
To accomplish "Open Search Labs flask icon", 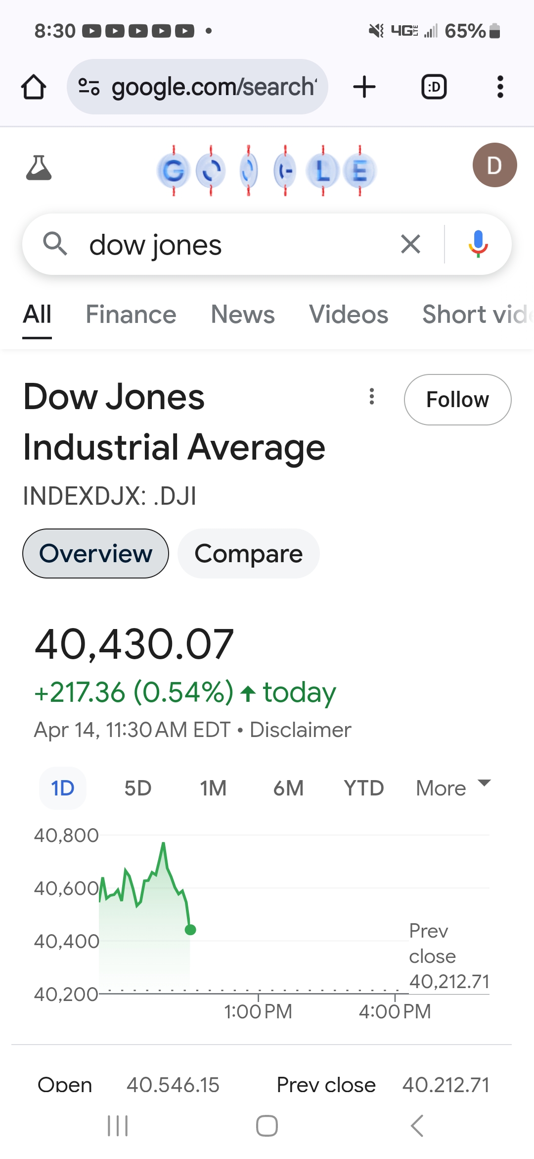I will click(39, 167).
